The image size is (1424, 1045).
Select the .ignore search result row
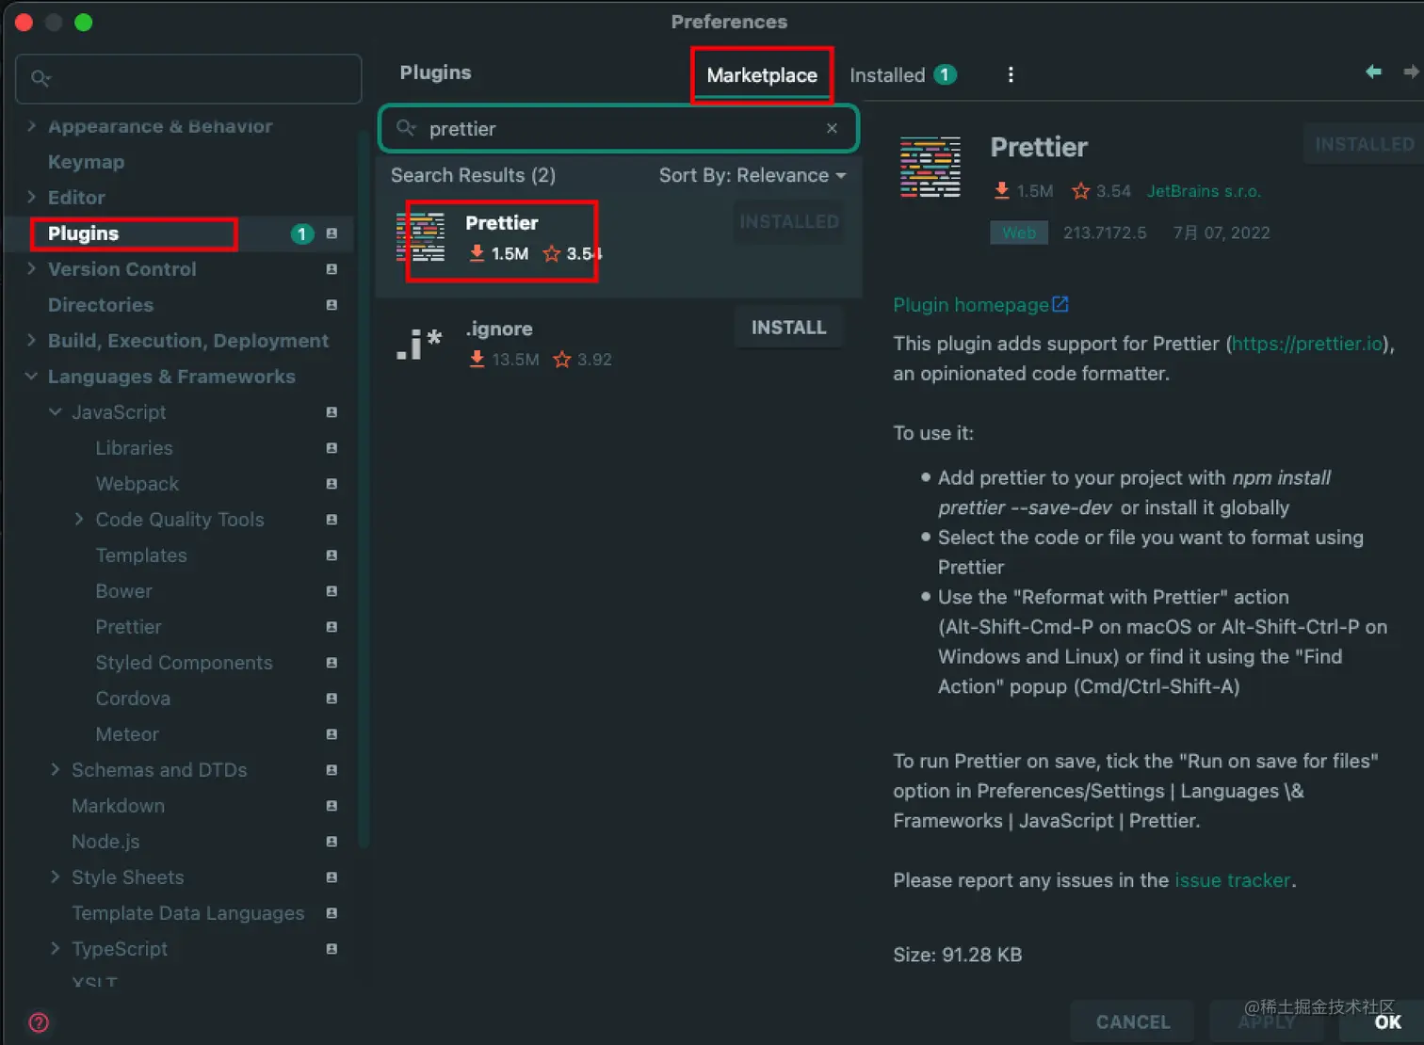tap(619, 344)
